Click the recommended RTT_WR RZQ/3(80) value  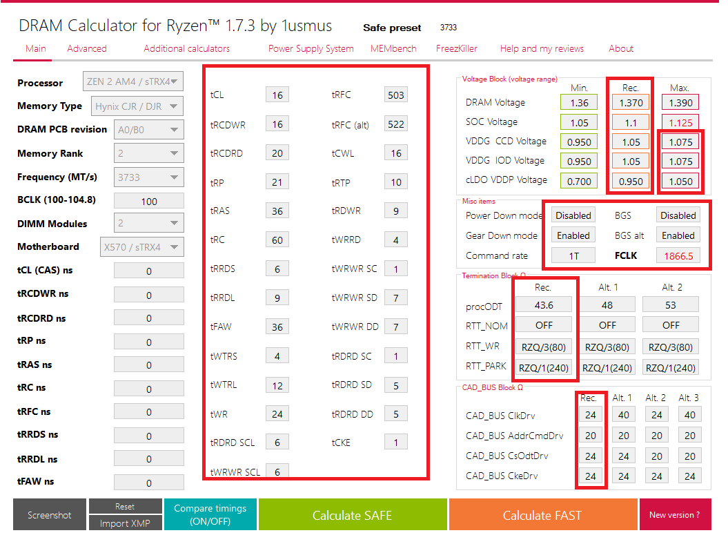pos(544,347)
